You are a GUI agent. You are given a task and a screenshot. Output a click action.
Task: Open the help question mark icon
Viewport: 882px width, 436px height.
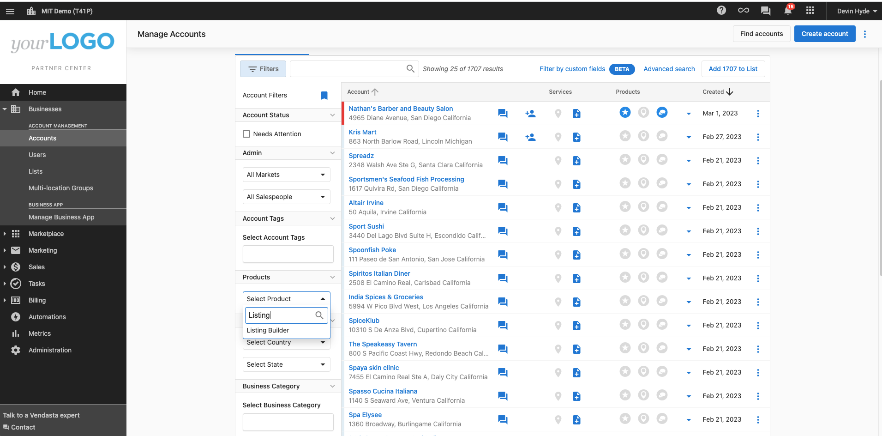click(721, 10)
